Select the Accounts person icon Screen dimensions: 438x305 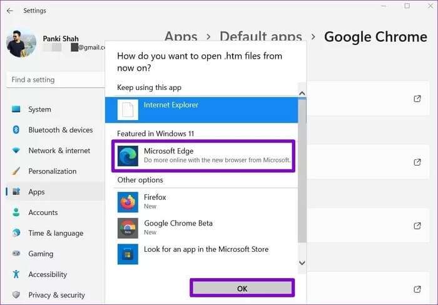click(16, 212)
